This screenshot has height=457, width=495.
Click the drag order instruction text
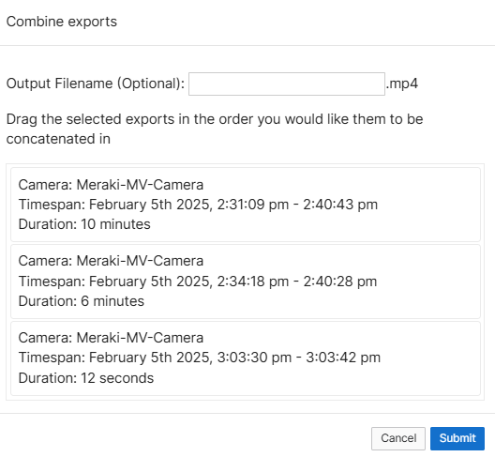(x=215, y=129)
